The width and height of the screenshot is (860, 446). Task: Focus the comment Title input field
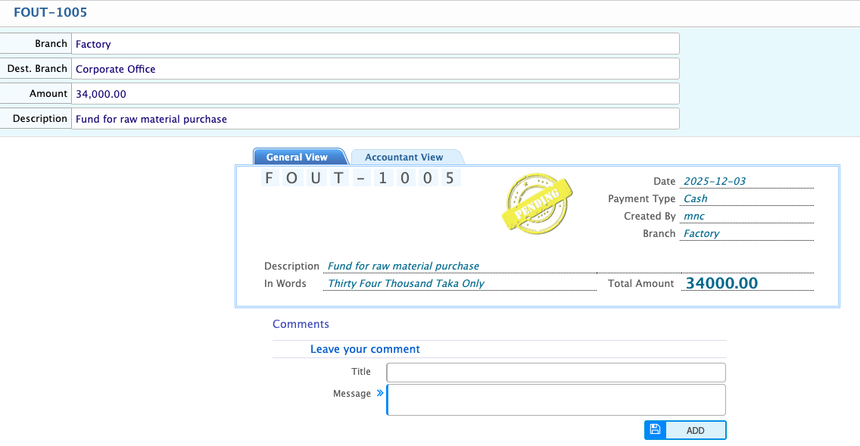(x=556, y=372)
